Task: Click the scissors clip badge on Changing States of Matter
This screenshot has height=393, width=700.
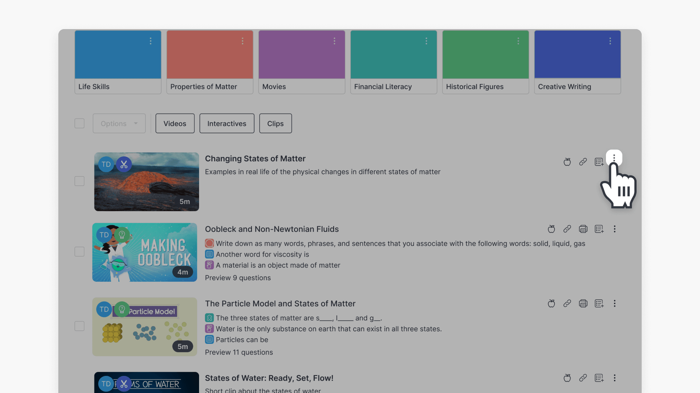Action: [x=124, y=164]
